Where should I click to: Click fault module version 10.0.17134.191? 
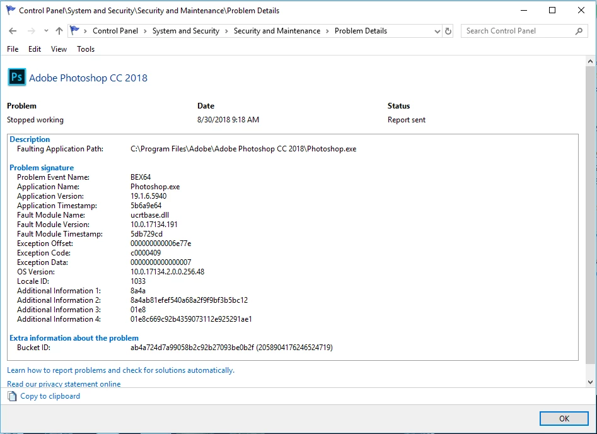pyautogui.click(x=154, y=225)
